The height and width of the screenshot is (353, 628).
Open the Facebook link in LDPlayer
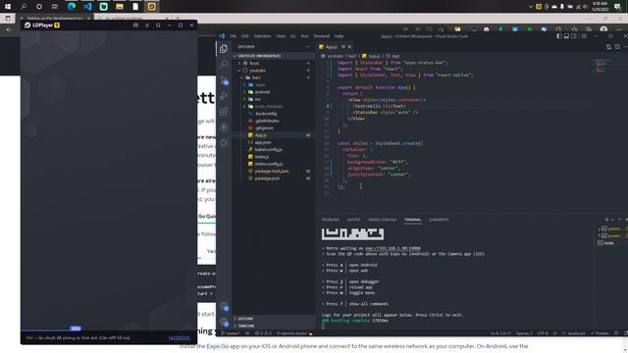[x=179, y=338]
